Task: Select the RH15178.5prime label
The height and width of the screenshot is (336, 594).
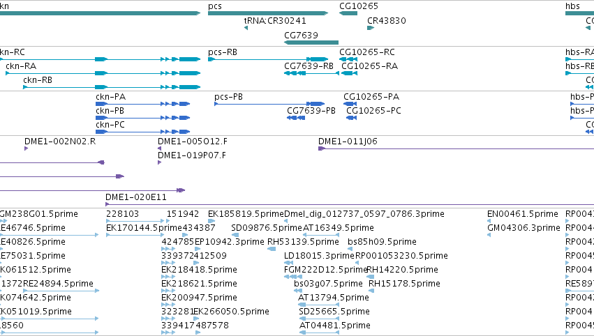Action: click(404, 284)
